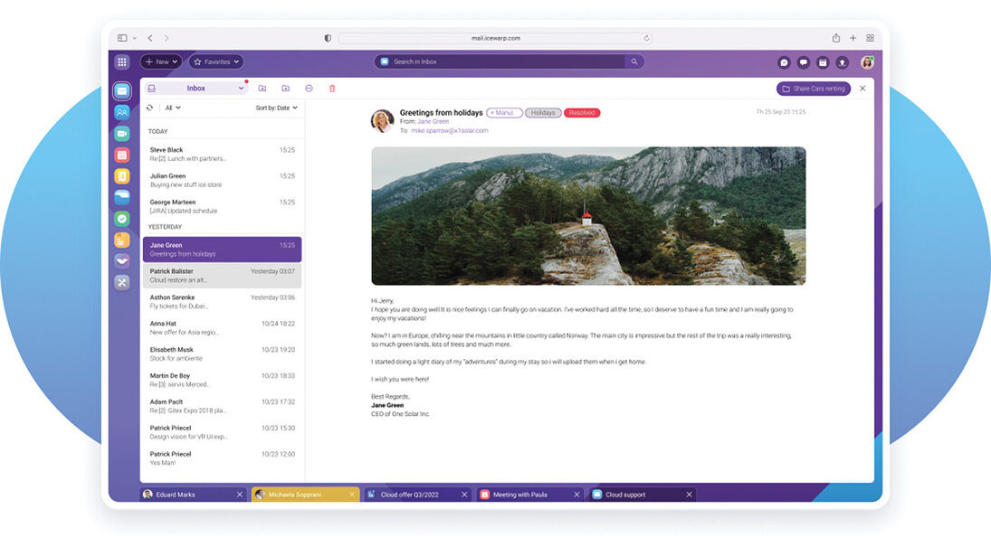
Task: Expand the New dropdown
Action: pyautogui.click(x=162, y=62)
